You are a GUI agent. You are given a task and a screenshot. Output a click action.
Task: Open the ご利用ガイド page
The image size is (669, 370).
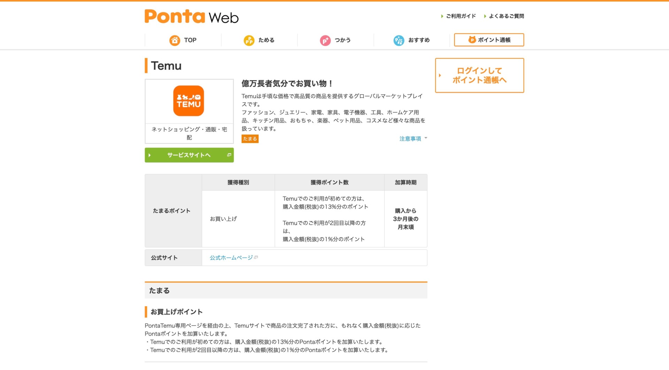tap(461, 16)
